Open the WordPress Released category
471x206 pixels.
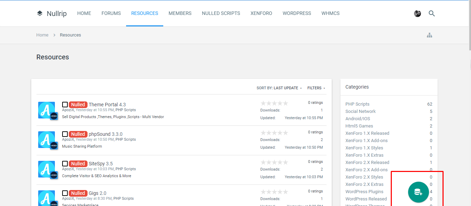pyautogui.click(x=366, y=199)
